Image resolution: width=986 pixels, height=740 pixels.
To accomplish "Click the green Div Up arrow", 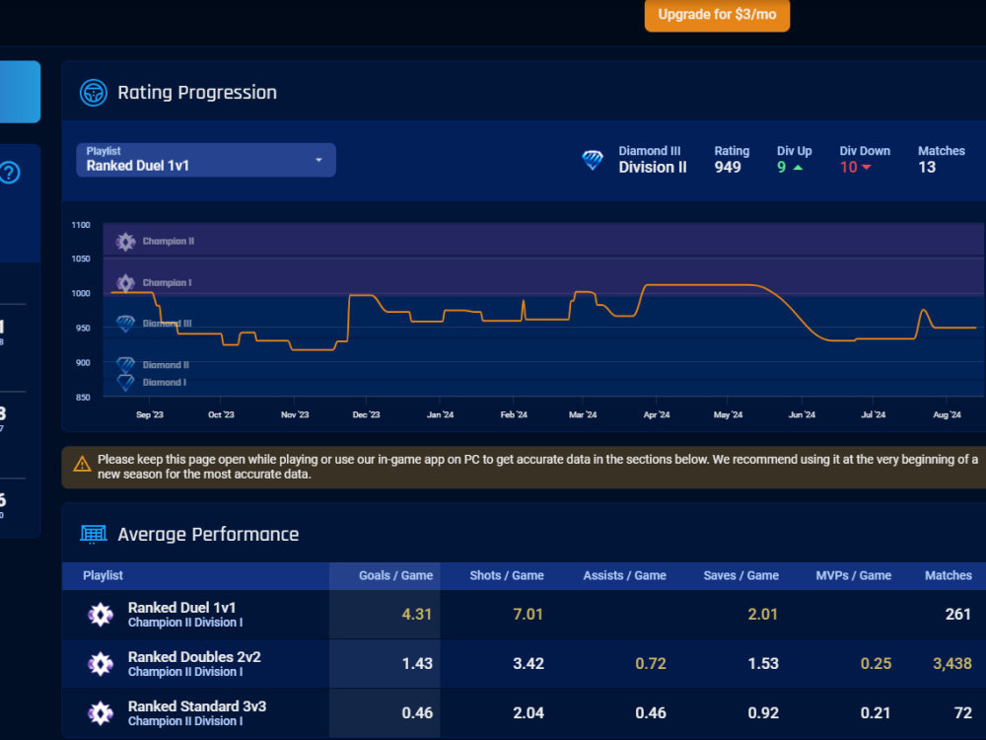I will pyautogui.click(x=798, y=168).
